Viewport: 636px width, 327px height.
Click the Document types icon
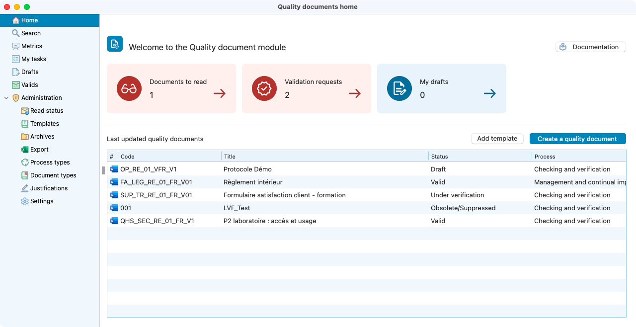click(25, 175)
